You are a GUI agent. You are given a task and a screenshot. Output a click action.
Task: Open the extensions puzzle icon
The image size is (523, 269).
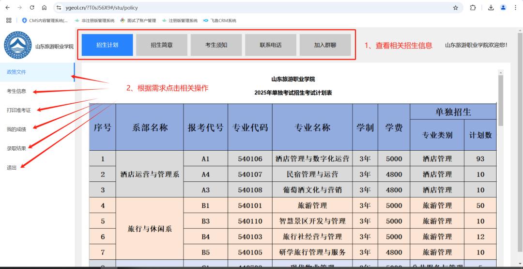473,8
